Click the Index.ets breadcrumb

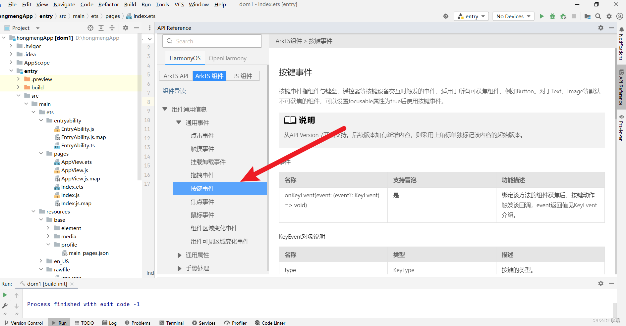click(141, 16)
